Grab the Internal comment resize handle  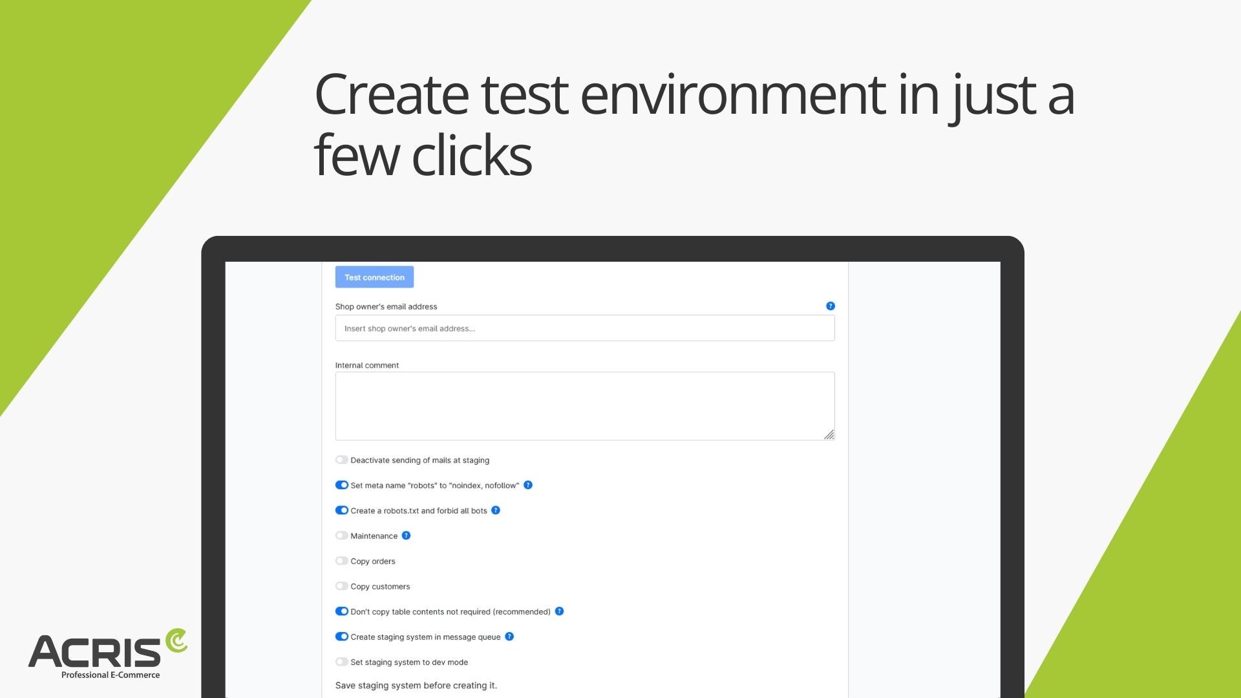(829, 435)
